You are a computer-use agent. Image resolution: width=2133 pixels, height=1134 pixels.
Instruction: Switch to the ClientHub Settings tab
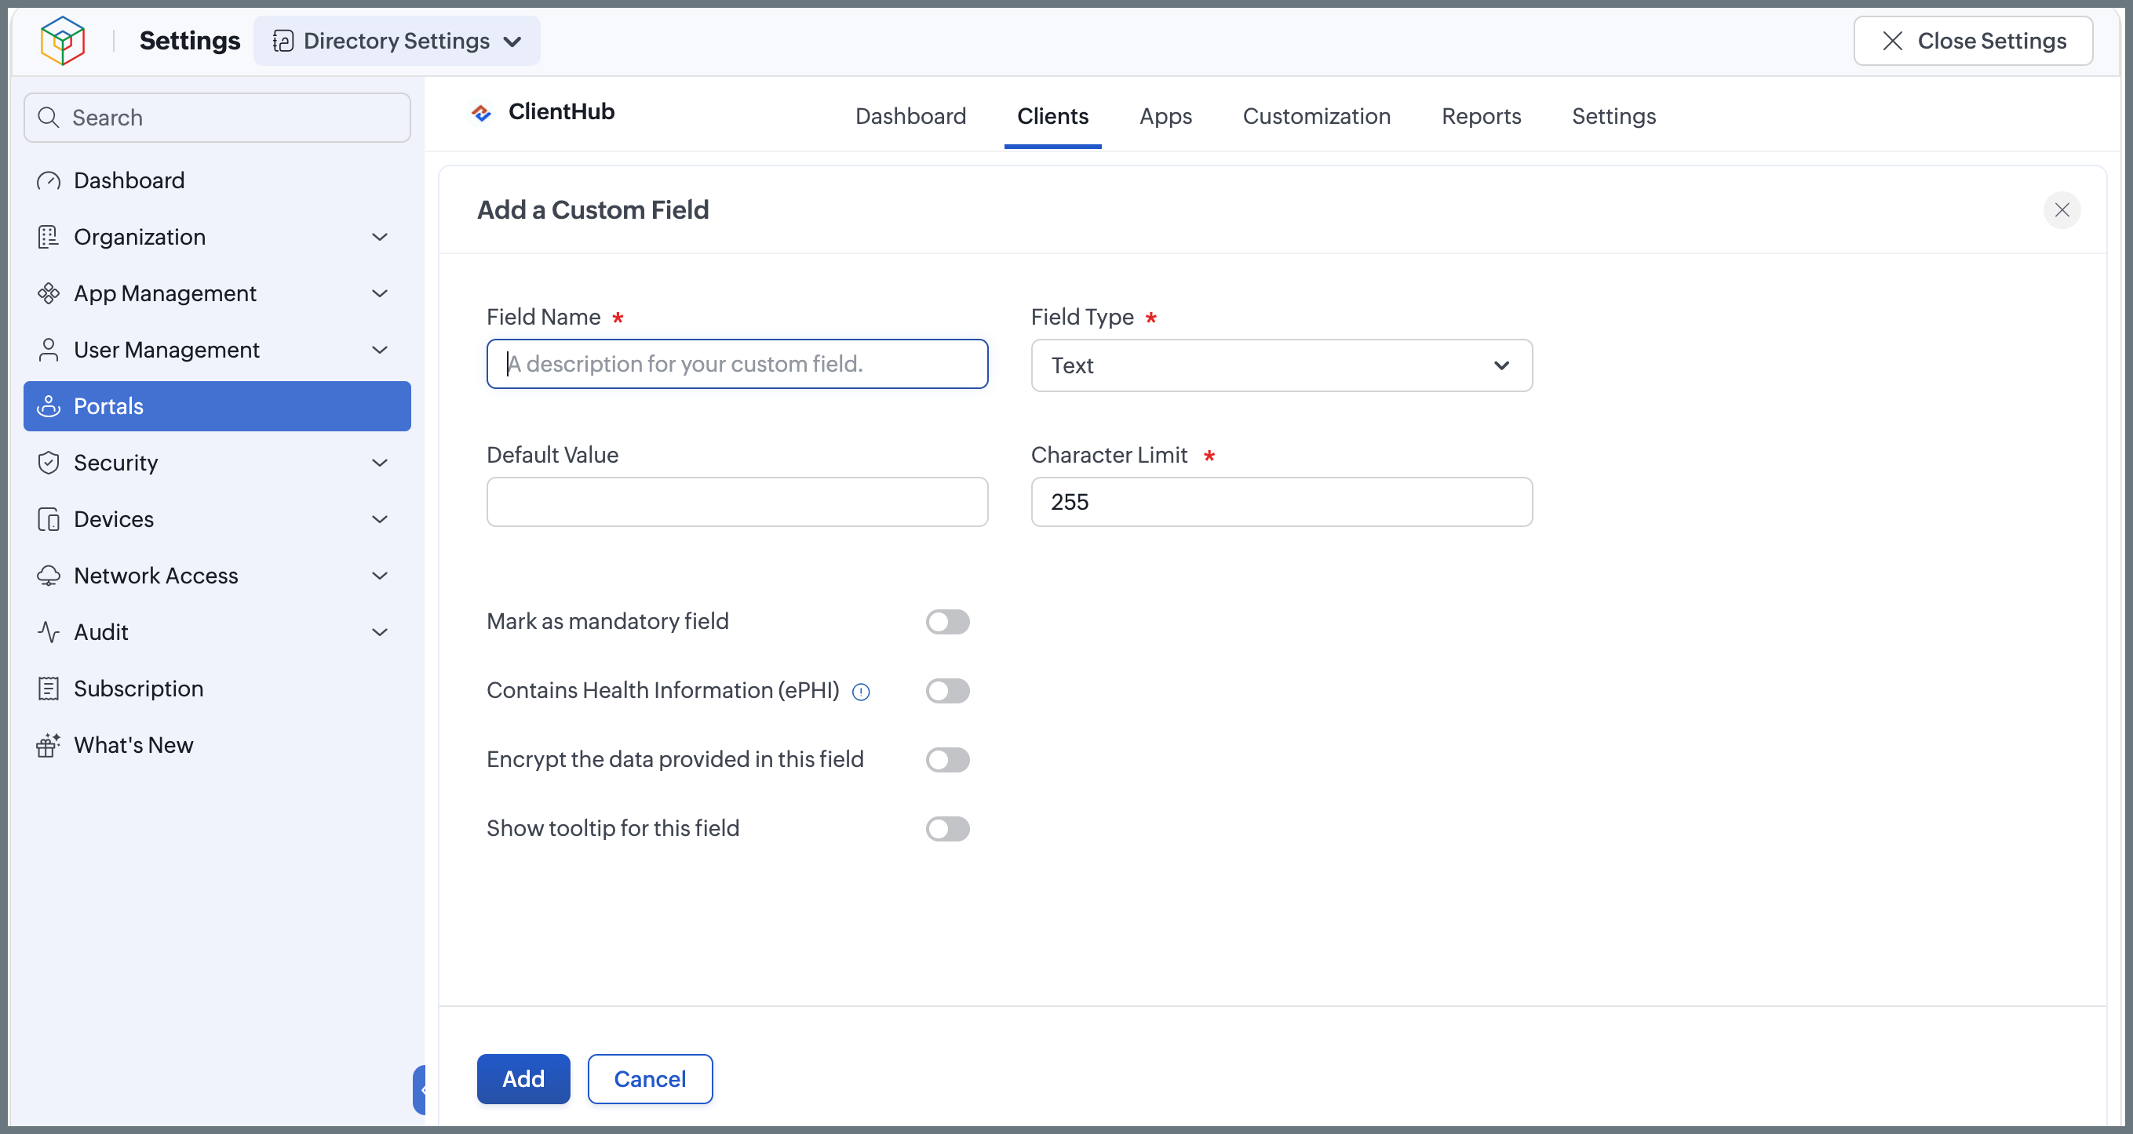point(1613,116)
